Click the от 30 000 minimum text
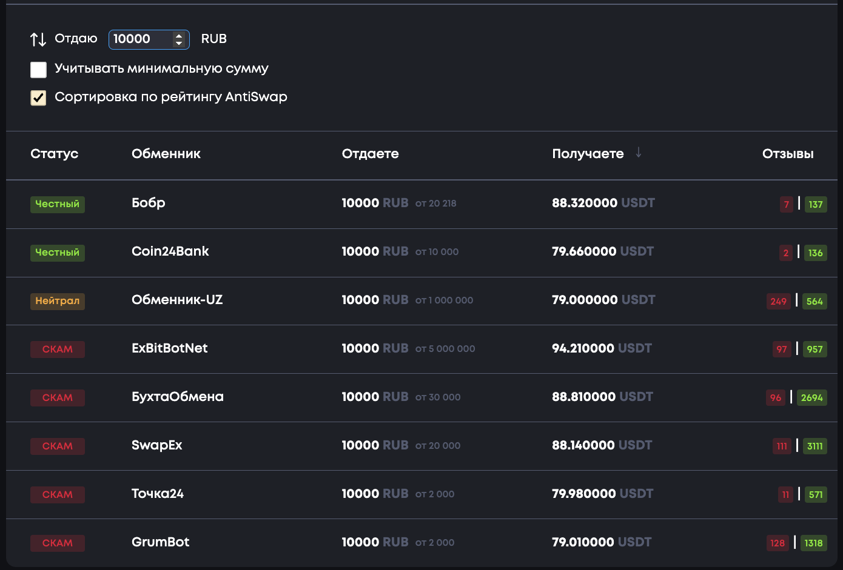The image size is (843, 570). tap(438, 397)
